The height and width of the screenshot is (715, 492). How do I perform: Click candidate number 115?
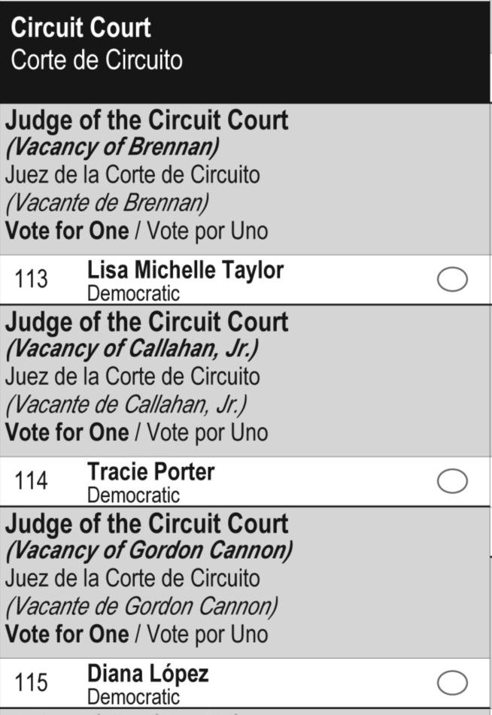(x=31, y=683)
